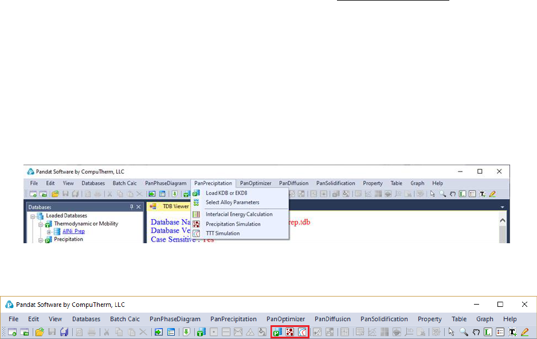
Task: Select the Loaded Databases tree item
Action: [66, 216]
